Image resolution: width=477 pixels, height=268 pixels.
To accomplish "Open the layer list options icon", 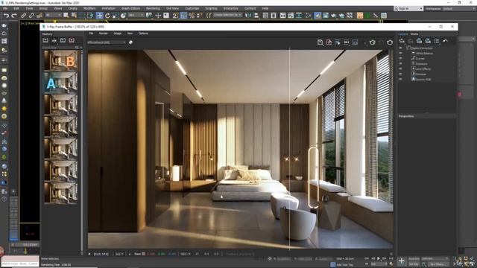I will coord(437,41).
